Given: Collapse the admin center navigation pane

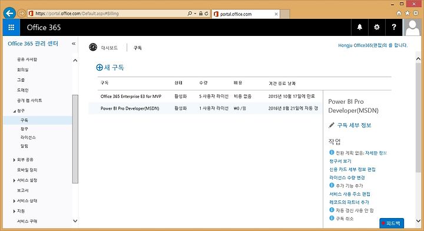Looking at the screenshot, I should (74, 44).
